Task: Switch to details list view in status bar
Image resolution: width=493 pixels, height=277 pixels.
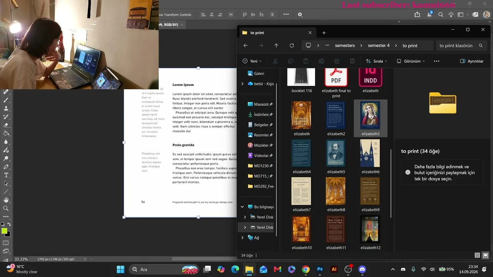Action: (x=477, y=255)
